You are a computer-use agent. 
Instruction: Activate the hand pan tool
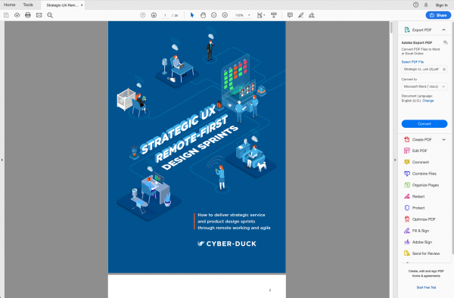(x=203, y=15)
